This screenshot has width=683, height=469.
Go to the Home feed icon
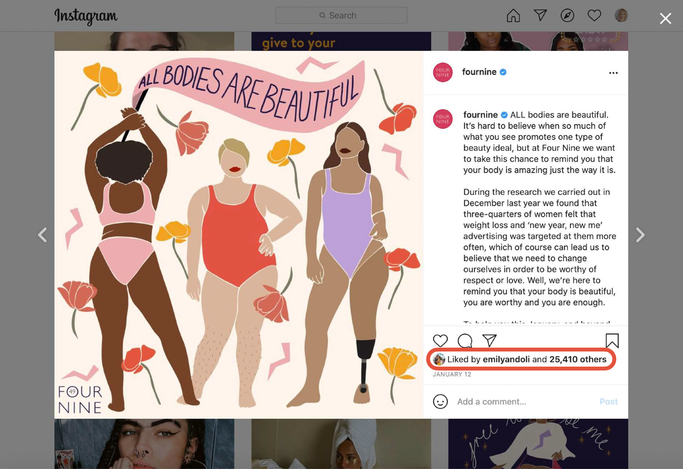(x=513, y=16)
